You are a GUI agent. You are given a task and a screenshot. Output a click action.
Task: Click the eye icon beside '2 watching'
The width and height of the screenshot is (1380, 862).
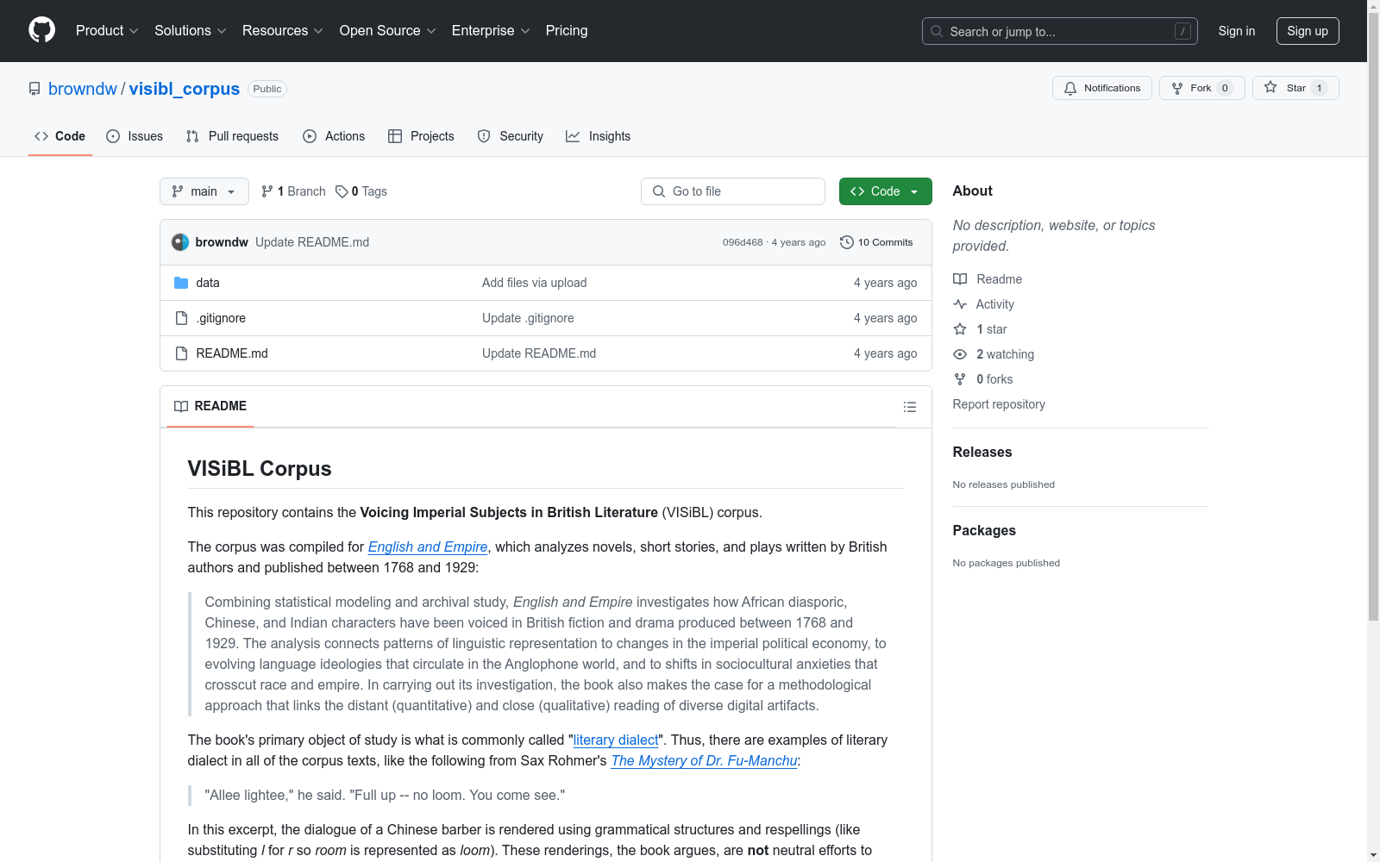(960, 354)
